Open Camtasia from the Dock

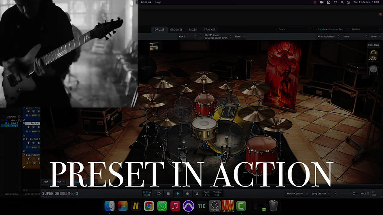pyautogui.click(x=241, y=206)
